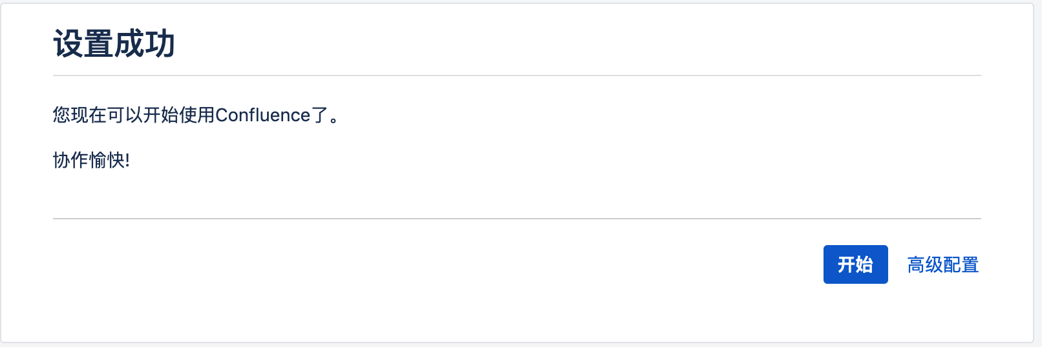The height and width of the screenshot is (347, 1042).
Task: Click the exclamation mark after 愉快
Action: point(127,160)
